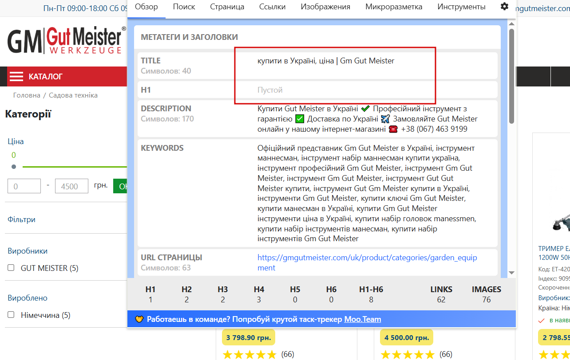Screen dimensions: 570x360
Task: Click the Вироблено filter heading
Action: [x=28, y=298]
